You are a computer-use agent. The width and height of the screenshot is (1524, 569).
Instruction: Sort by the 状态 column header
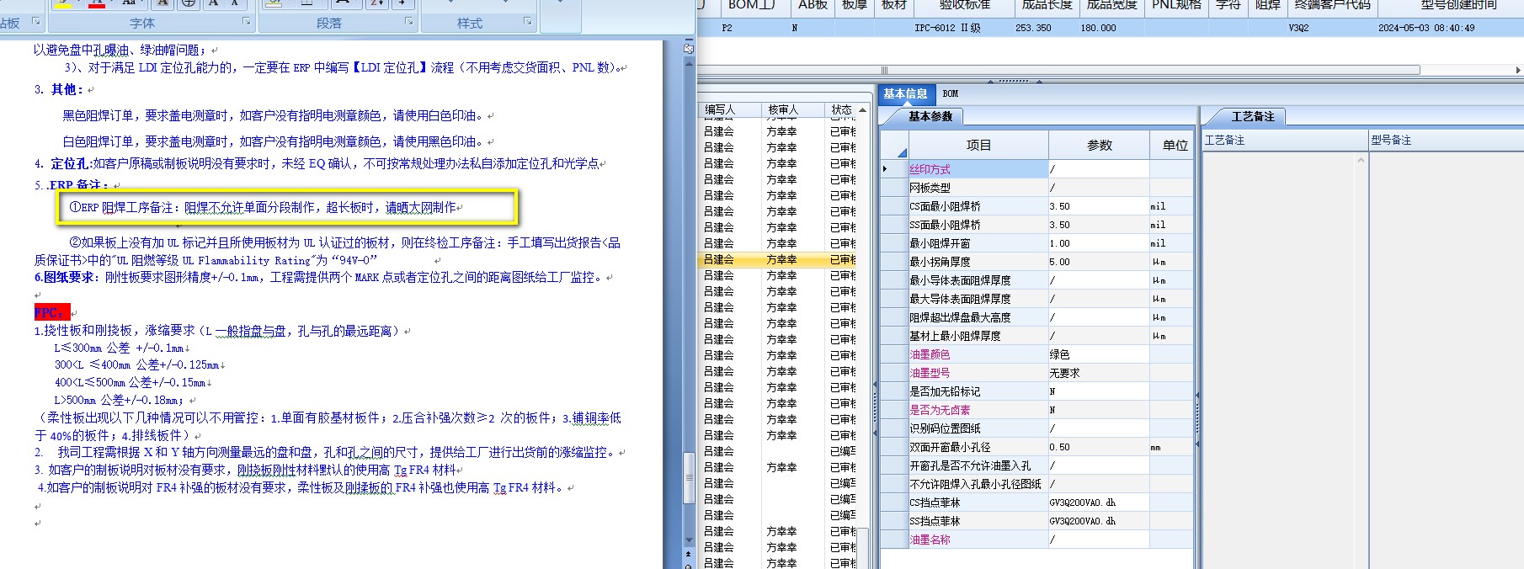[x=840, y=109]
